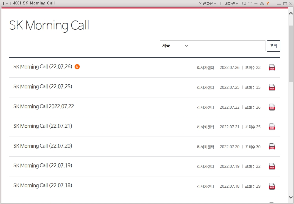294x204 pixels.
Task: Click 리서치센터 in the 22.07.19 row
Action: click(x=205, y=167)
